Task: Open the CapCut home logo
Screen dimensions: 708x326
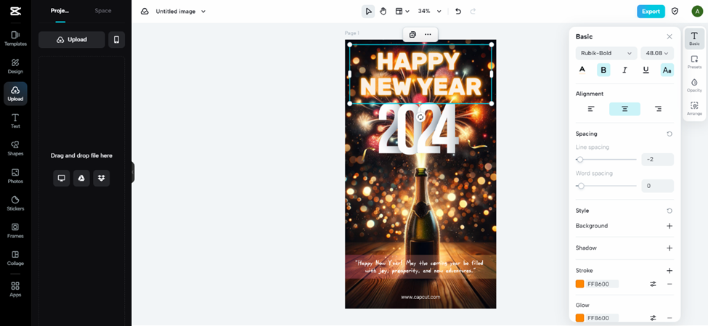Action: click(x=15, y=11)
